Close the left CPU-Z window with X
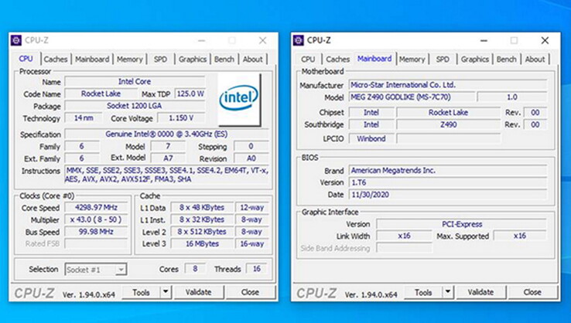The image size is (571, 323). click(262, 41)
